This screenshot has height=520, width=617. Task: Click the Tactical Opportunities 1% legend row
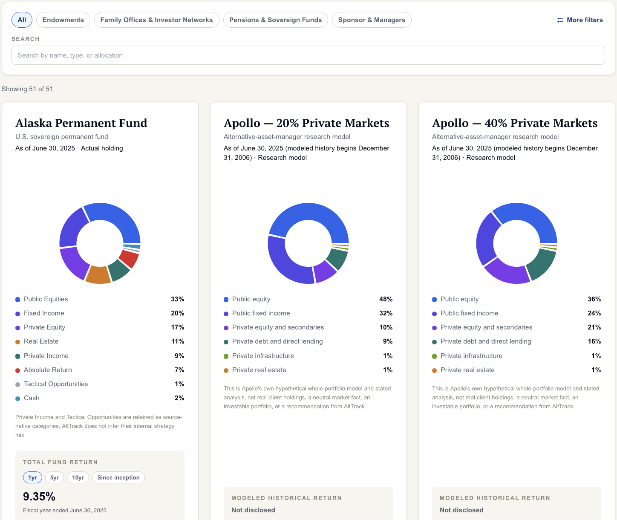[x=100, y=384]
